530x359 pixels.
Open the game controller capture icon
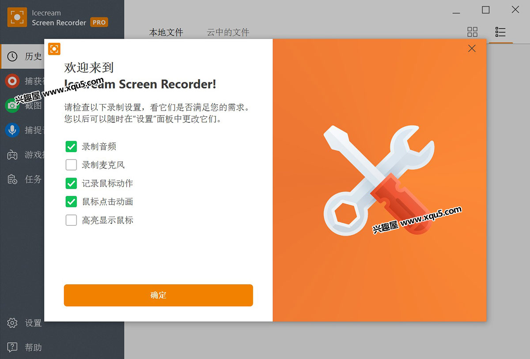12,155
